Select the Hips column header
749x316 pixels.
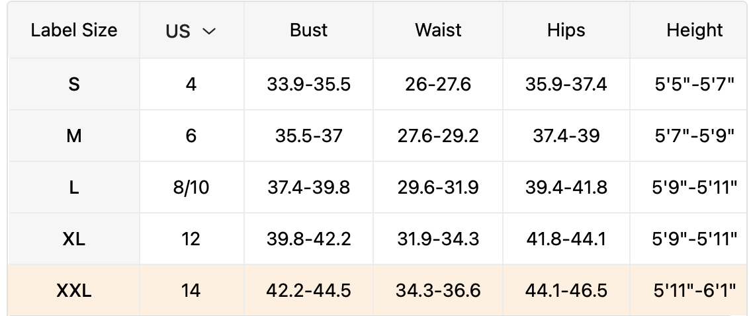(566, 30)
